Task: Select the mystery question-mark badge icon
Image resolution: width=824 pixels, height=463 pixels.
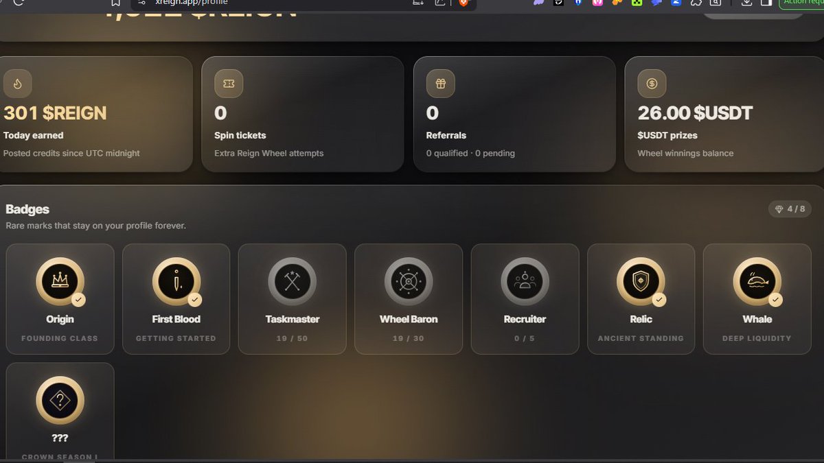Action: (60, 400)
